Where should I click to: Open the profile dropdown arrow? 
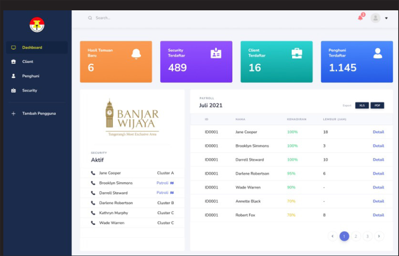[x=386, y=18]
